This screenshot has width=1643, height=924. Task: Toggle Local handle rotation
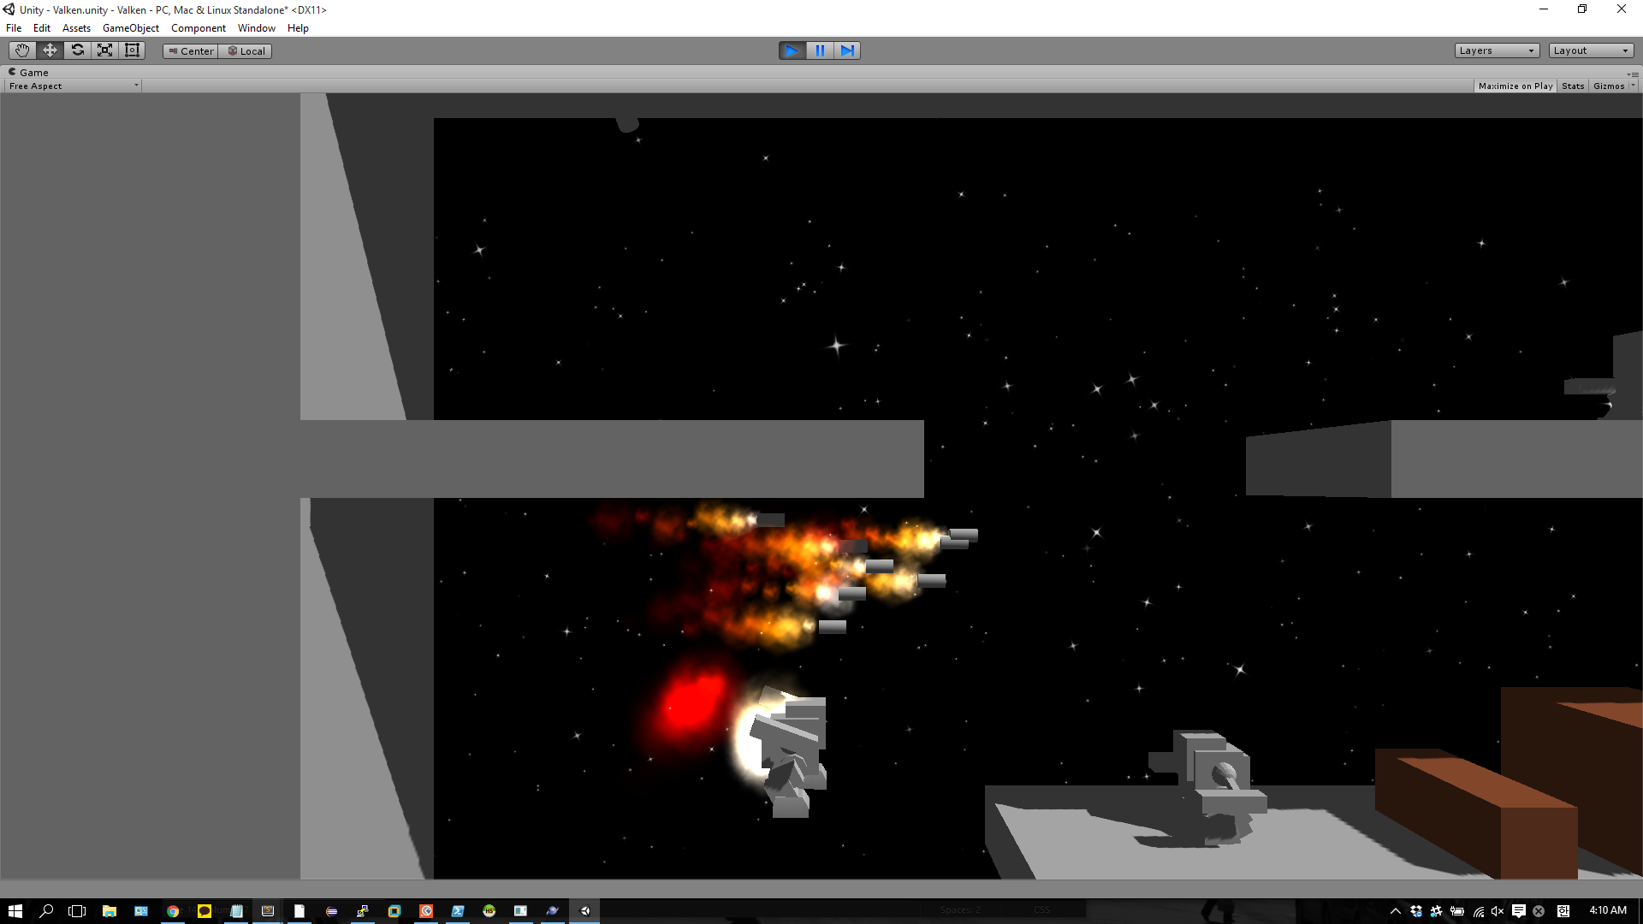tap(246, 51)
